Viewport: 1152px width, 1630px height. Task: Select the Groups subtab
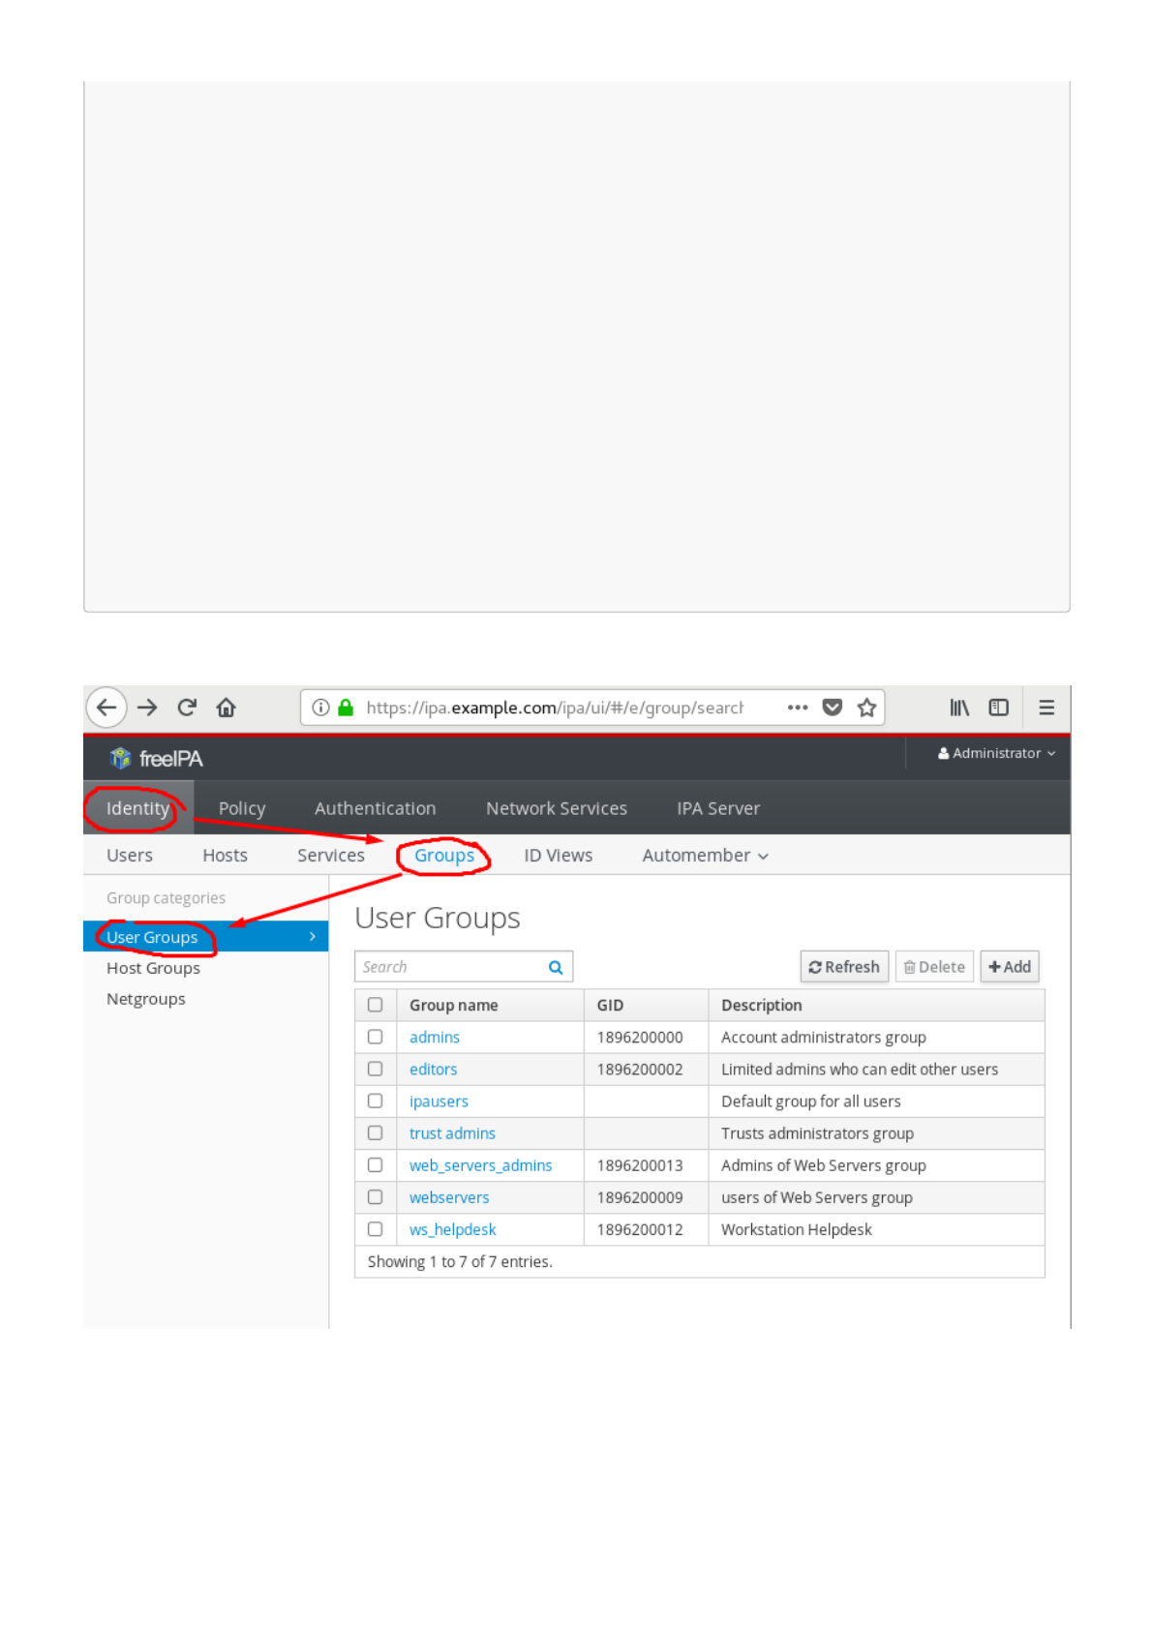click(444, 856)
